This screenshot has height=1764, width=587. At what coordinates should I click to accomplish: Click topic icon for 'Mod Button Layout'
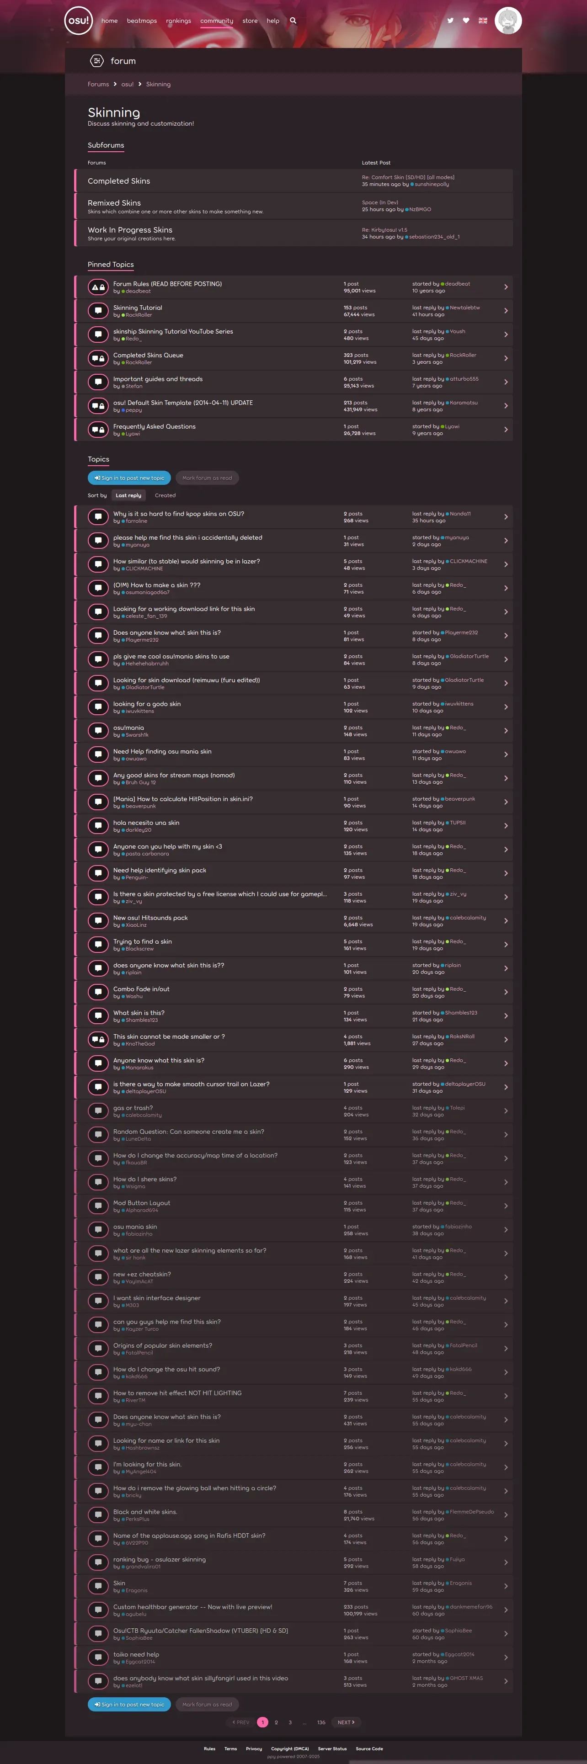(x=99, y=1206)
